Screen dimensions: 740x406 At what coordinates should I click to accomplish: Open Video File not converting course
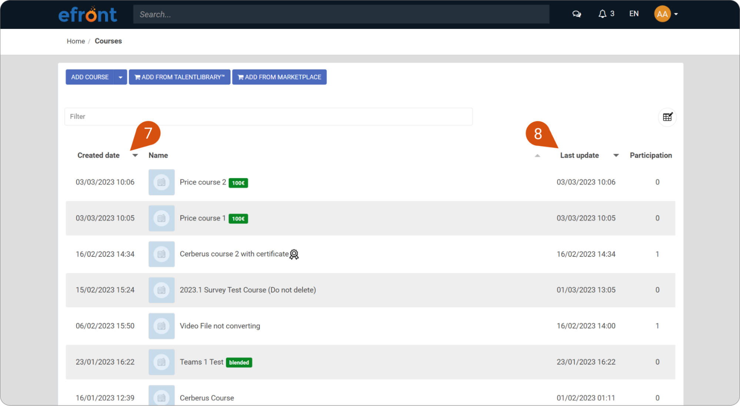(220, 326)
